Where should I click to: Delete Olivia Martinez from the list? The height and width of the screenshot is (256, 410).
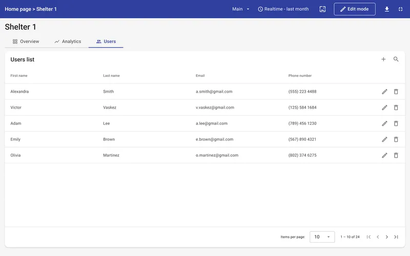coord(396,156)
